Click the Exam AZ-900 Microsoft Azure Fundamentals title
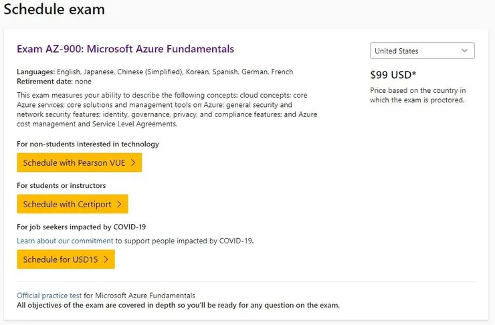 (125, 49)
